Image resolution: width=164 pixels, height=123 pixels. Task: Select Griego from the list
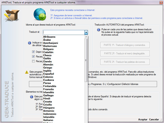click(x=64, y=68)
